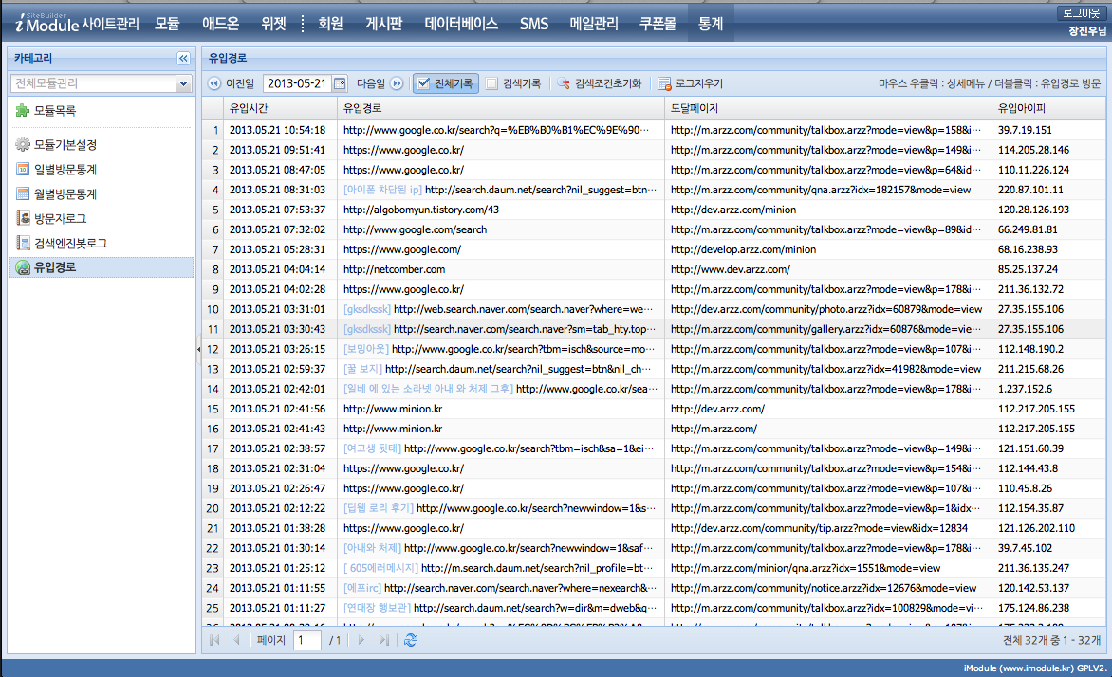Open the 게시판 top menu
The height and width of the screenshot is (677, 1112).
click(384, 24)
